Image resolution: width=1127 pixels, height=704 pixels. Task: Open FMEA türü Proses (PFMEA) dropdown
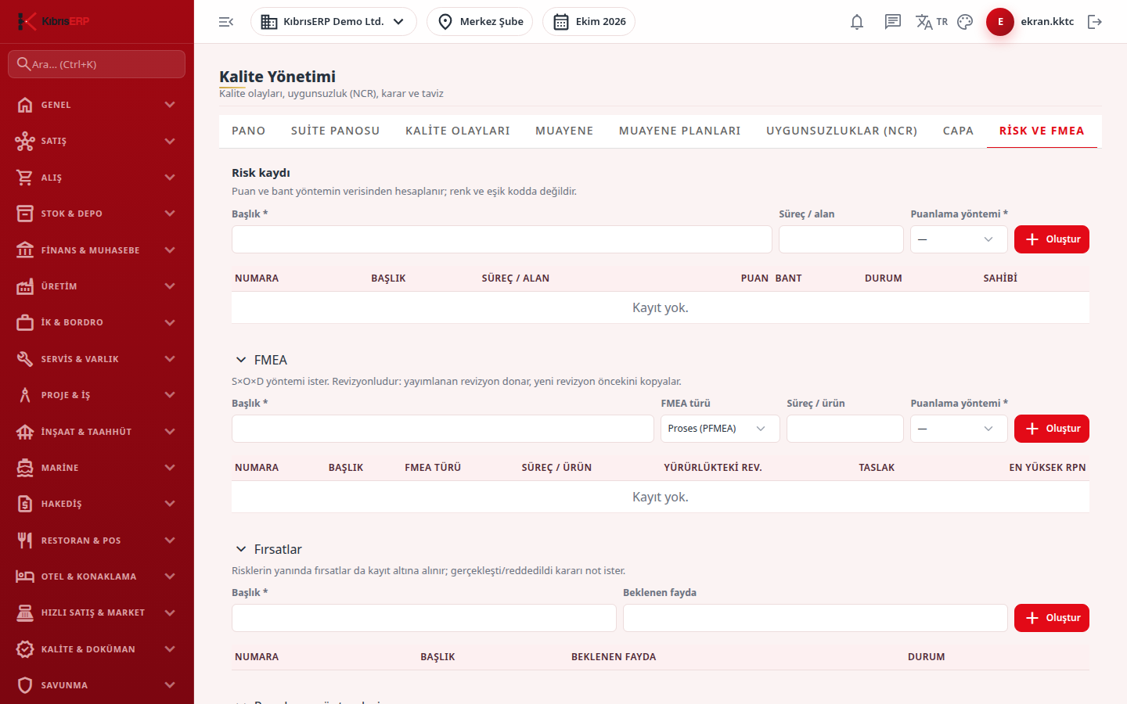click(x=720, y=429)
